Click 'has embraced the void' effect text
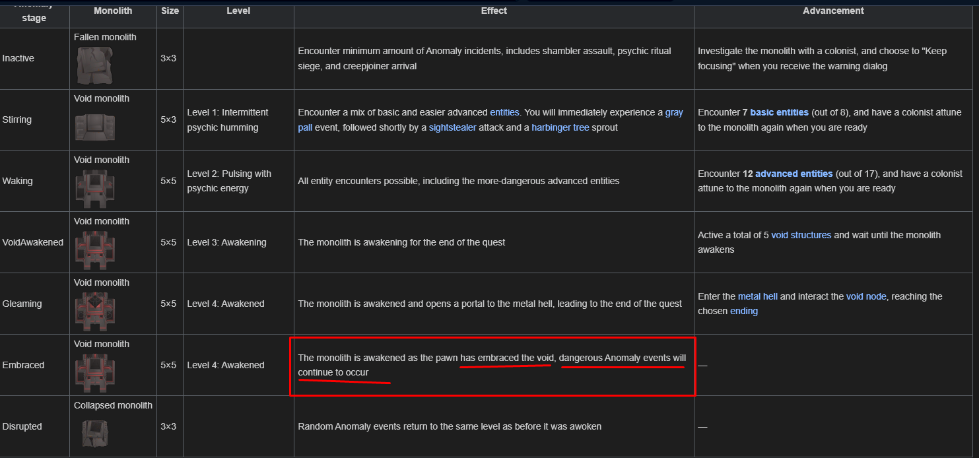This screenshot has height=458, width=979. (507, 358)
